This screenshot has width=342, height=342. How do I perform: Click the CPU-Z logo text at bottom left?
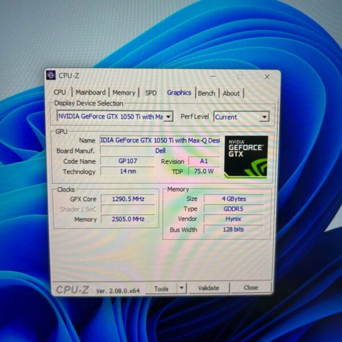(x=72, y=290)
